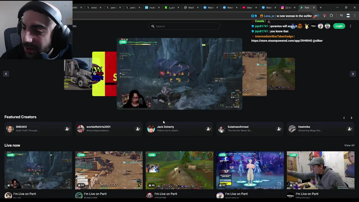The image size is (359, 202).
Task: Open SNEAKO creator name
Action: [21, 127]
